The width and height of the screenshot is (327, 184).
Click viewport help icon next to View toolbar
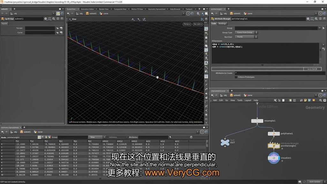(x=206, y=19)
